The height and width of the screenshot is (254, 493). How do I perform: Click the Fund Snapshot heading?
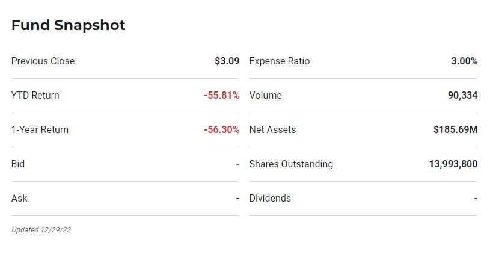click(x=68, y=25)
